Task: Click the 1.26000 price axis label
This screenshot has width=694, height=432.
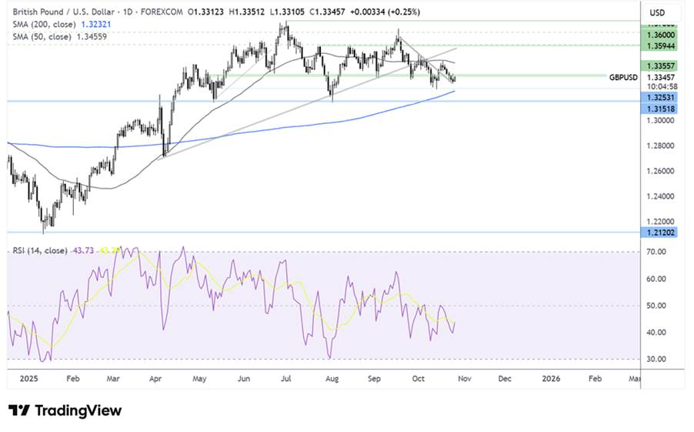Action: (660, 171)
